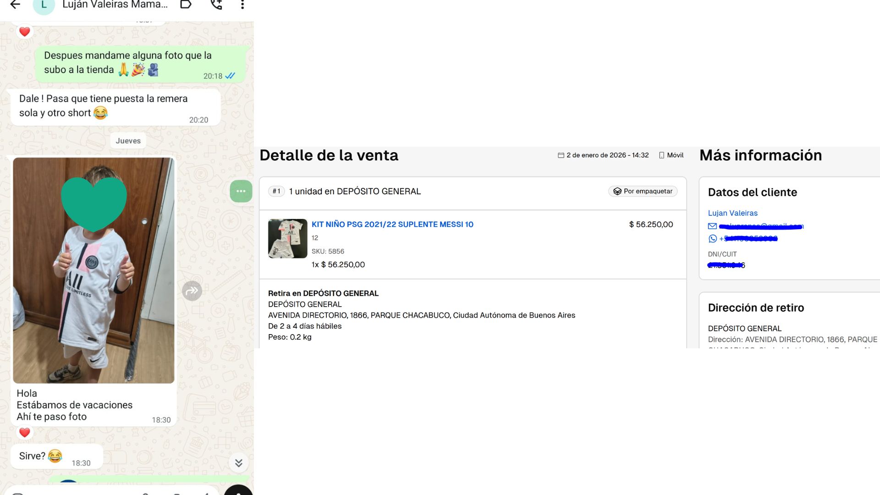
Task: Open the three-dot chat menu
Action: 242,5
